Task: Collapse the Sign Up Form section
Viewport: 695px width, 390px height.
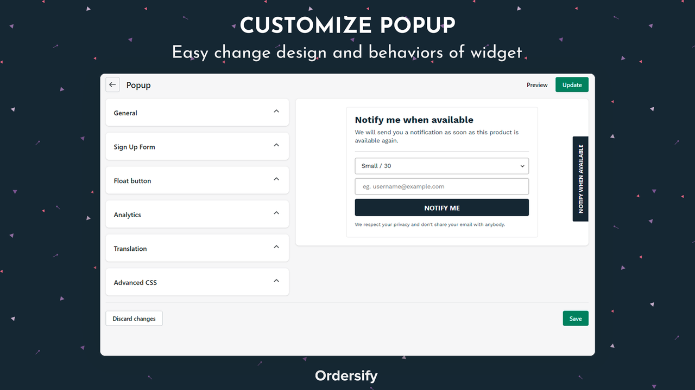Action: tap(276, 146)
